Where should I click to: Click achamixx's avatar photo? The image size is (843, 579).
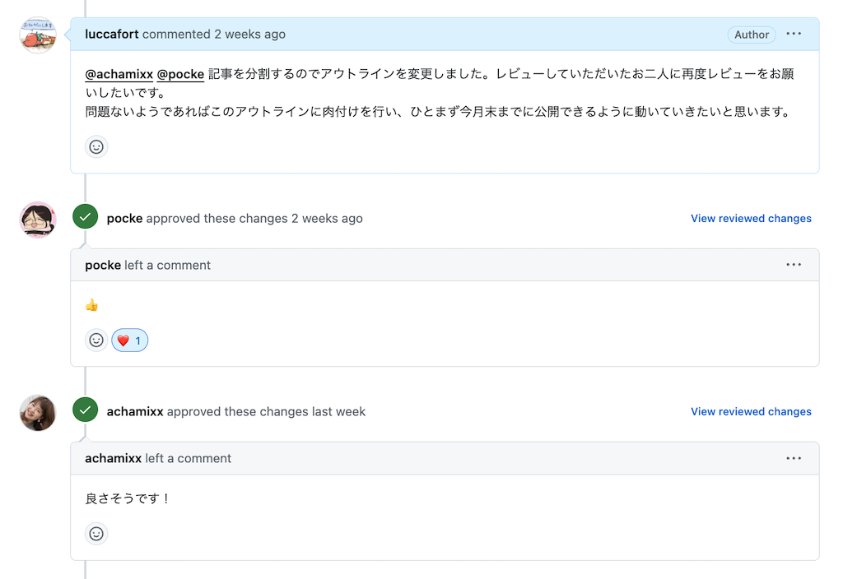[37, 413]
